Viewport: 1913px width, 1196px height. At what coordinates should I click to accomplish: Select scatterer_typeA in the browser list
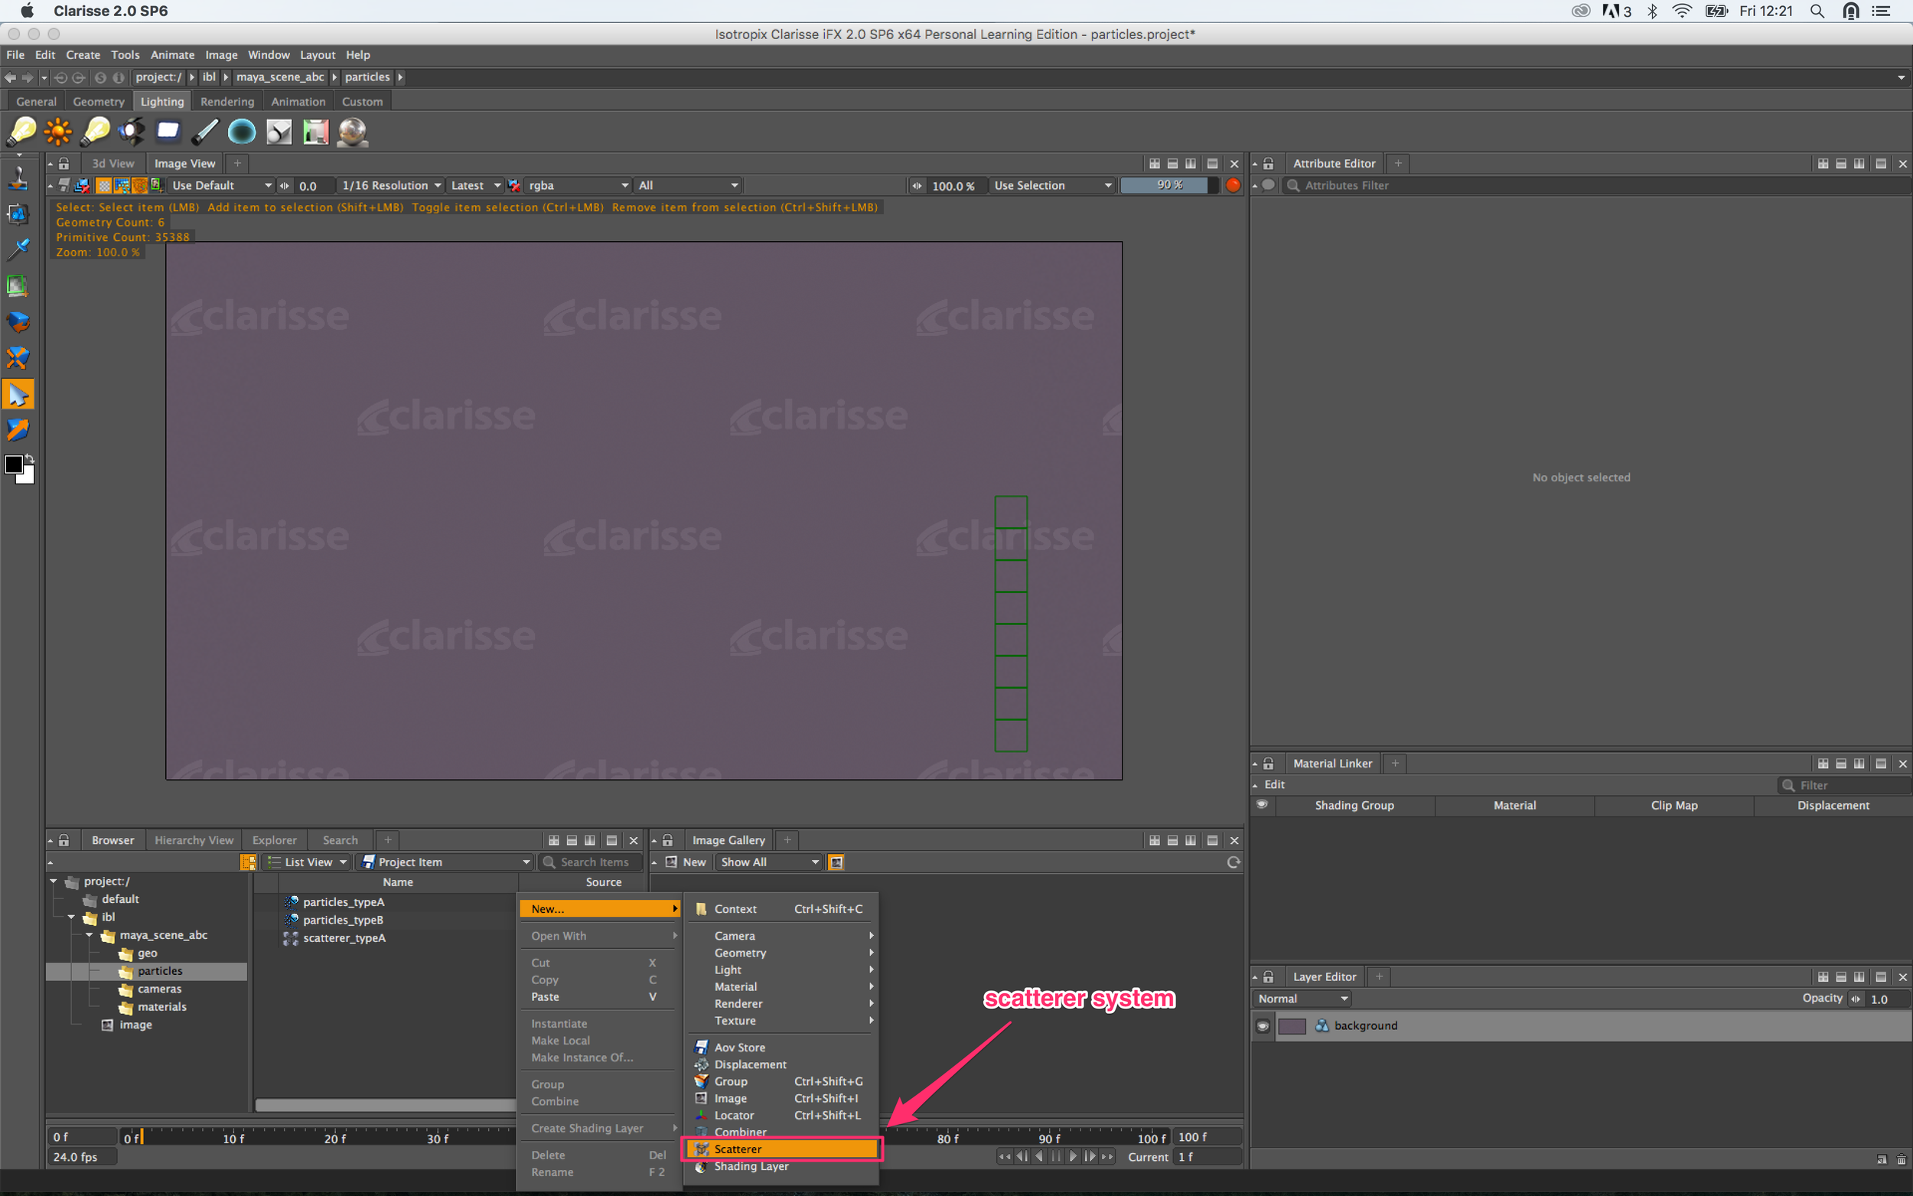(x=344, y=938)
